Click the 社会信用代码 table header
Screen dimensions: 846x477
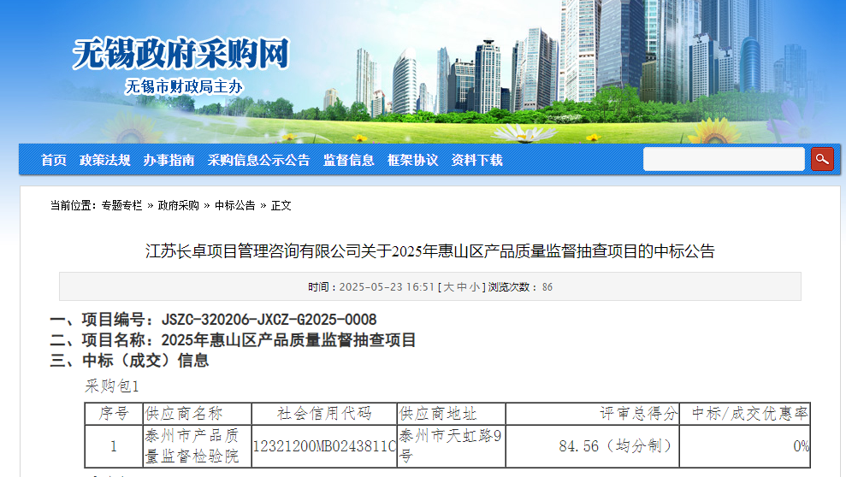coord(324,414)
